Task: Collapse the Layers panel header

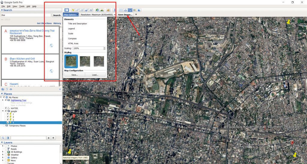Action: (x=31, y=143)
